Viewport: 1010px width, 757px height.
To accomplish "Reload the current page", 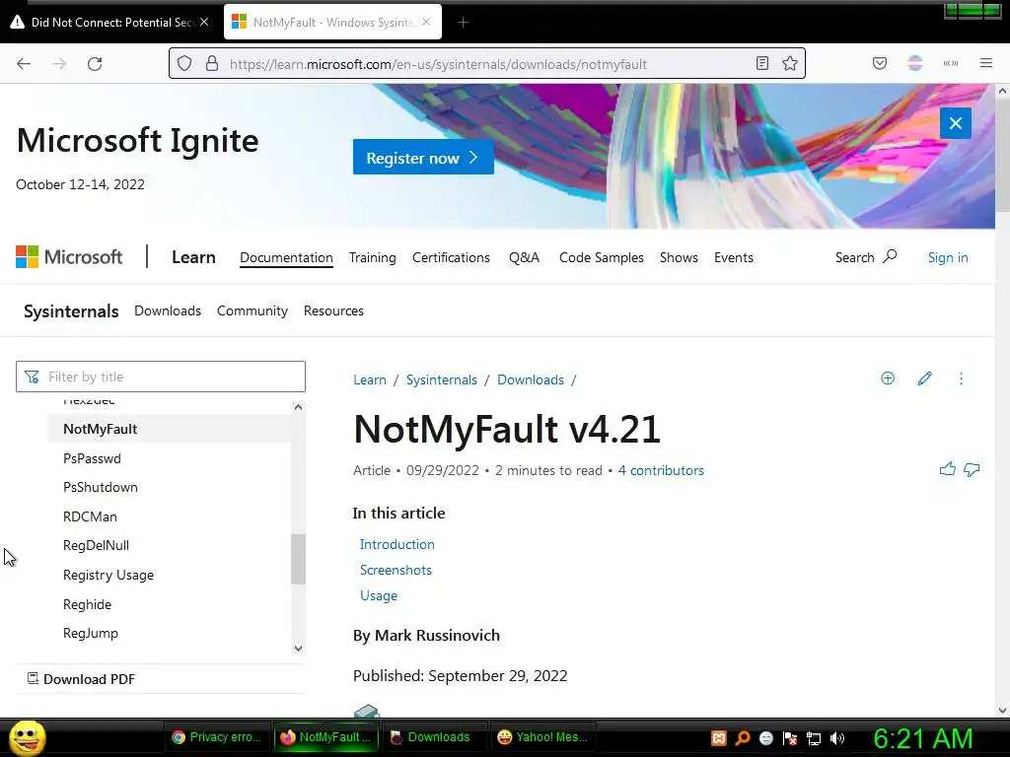I will [95, 64].
